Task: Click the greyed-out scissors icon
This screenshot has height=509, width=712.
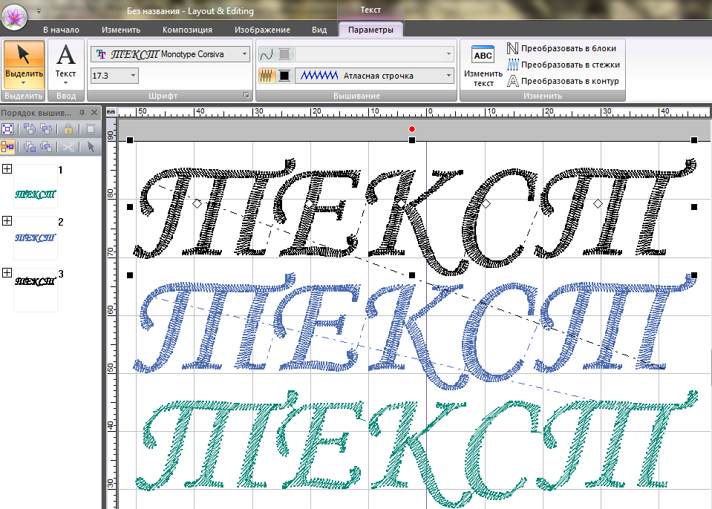Action: click(68, 146)
